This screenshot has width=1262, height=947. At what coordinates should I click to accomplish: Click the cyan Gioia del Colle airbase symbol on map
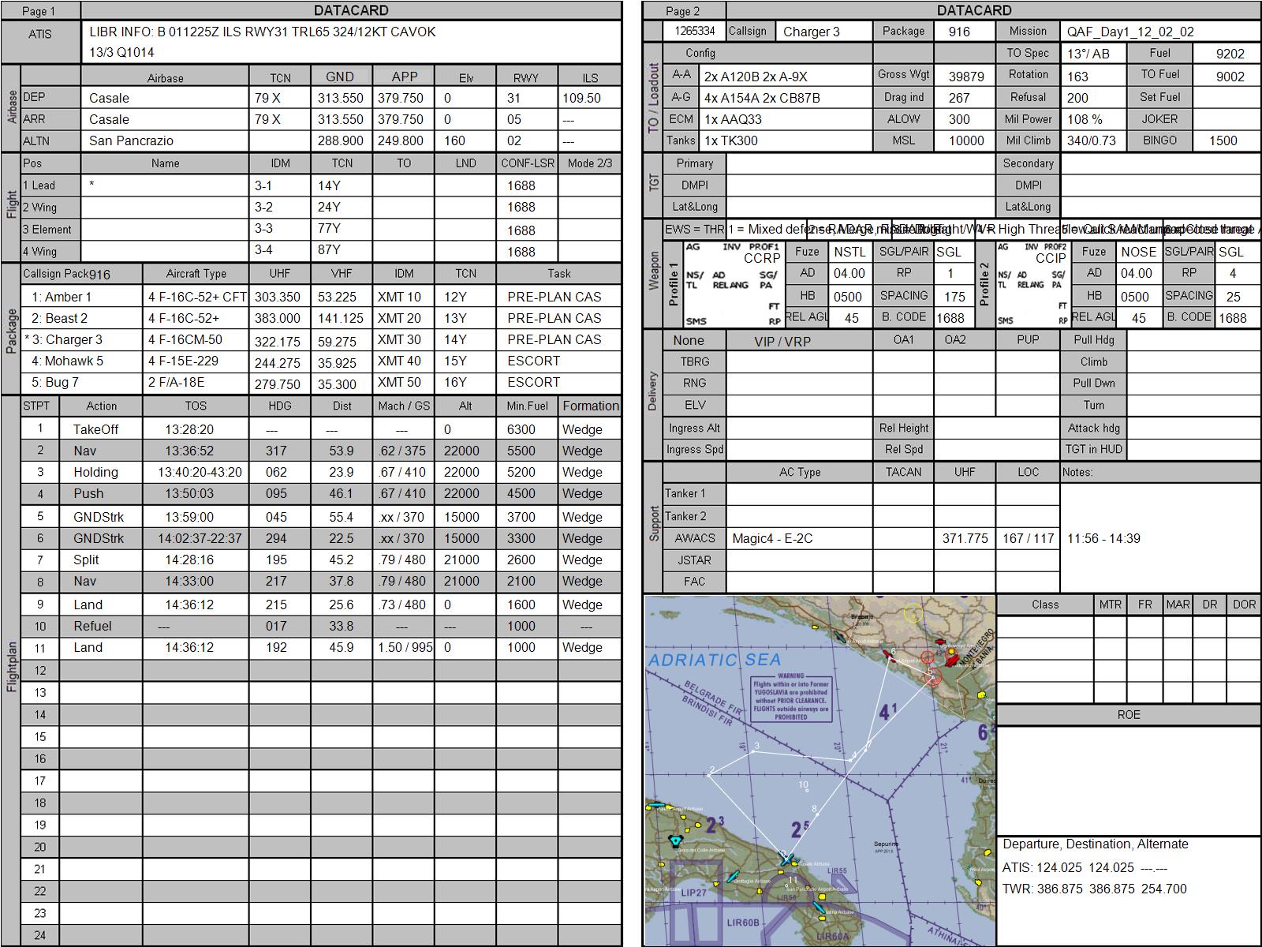coord(676,841)
